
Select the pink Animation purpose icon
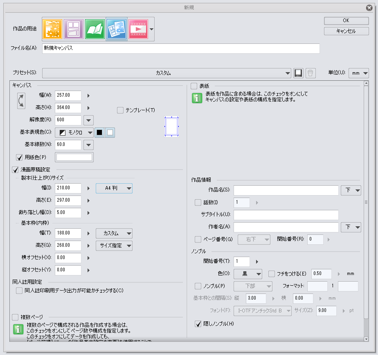pyautogui.click(x=138, y=29)
